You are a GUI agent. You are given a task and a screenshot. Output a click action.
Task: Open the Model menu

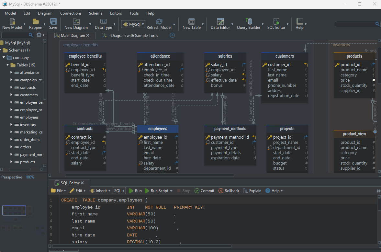[x=10, y=13]
